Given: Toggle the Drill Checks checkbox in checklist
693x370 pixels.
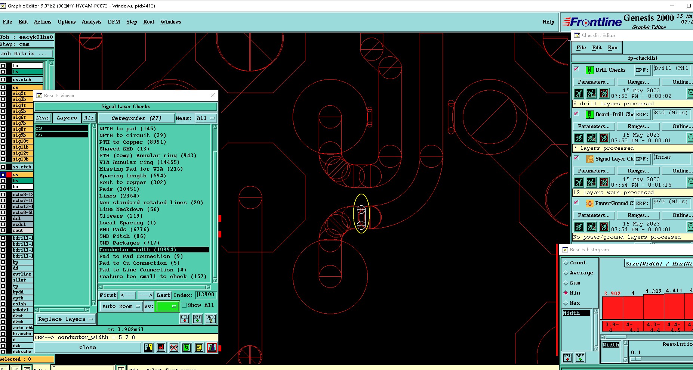Looking at the screenshot, I should [x=576, y=69].
